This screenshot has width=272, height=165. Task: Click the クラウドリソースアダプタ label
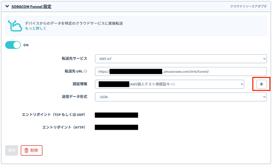(248, 6)
